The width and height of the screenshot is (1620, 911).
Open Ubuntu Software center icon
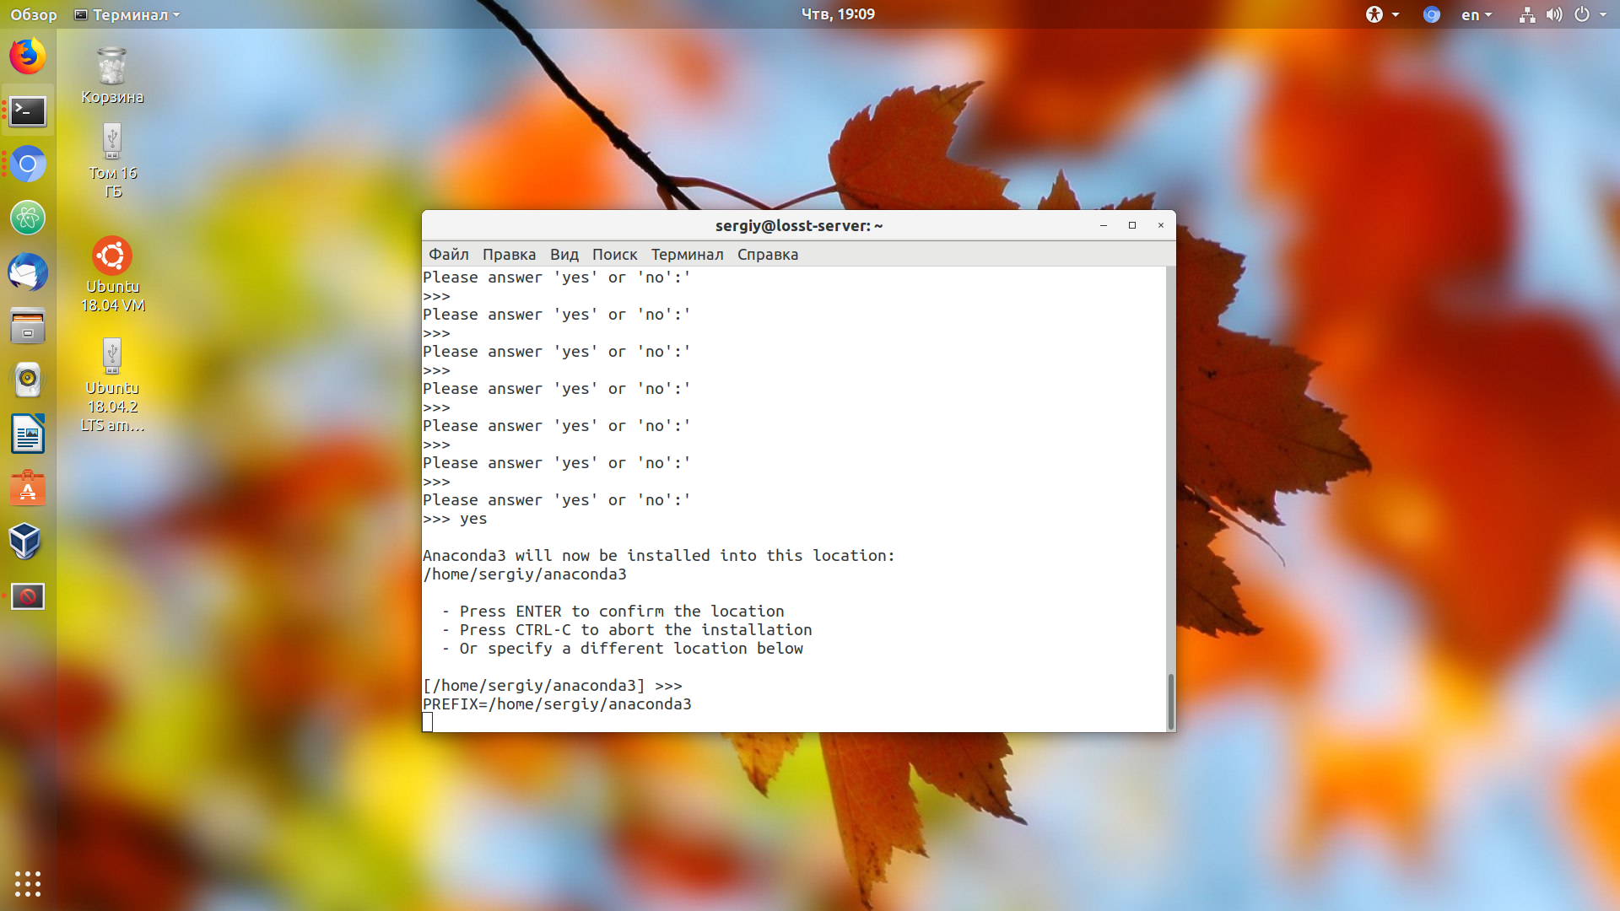point(28,488)
